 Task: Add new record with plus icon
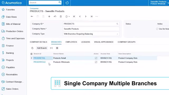click(x=49, y=16)
